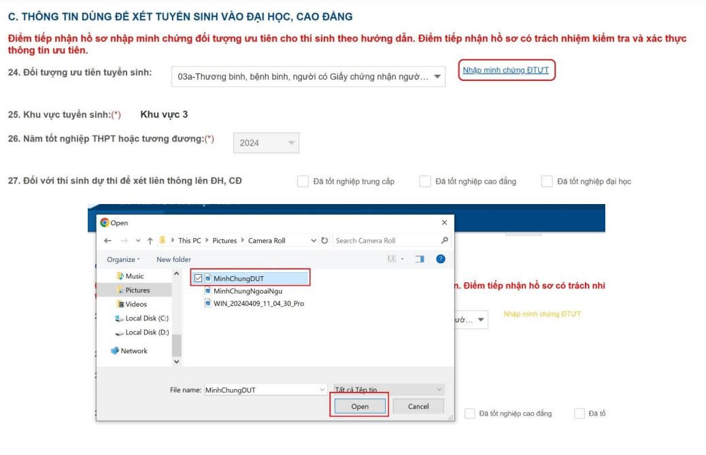Check 'Đã tốt nghiệp đại học' option
Image resolution: width=706 pixels, height=455 pixels.
tap(547, 182)
